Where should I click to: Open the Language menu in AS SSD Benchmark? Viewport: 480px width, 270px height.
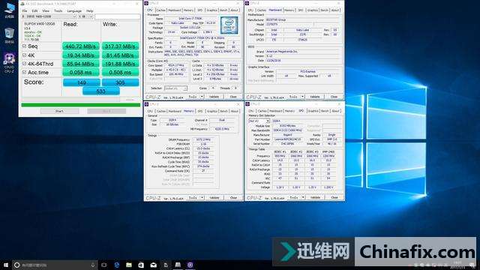coord(74,10)
